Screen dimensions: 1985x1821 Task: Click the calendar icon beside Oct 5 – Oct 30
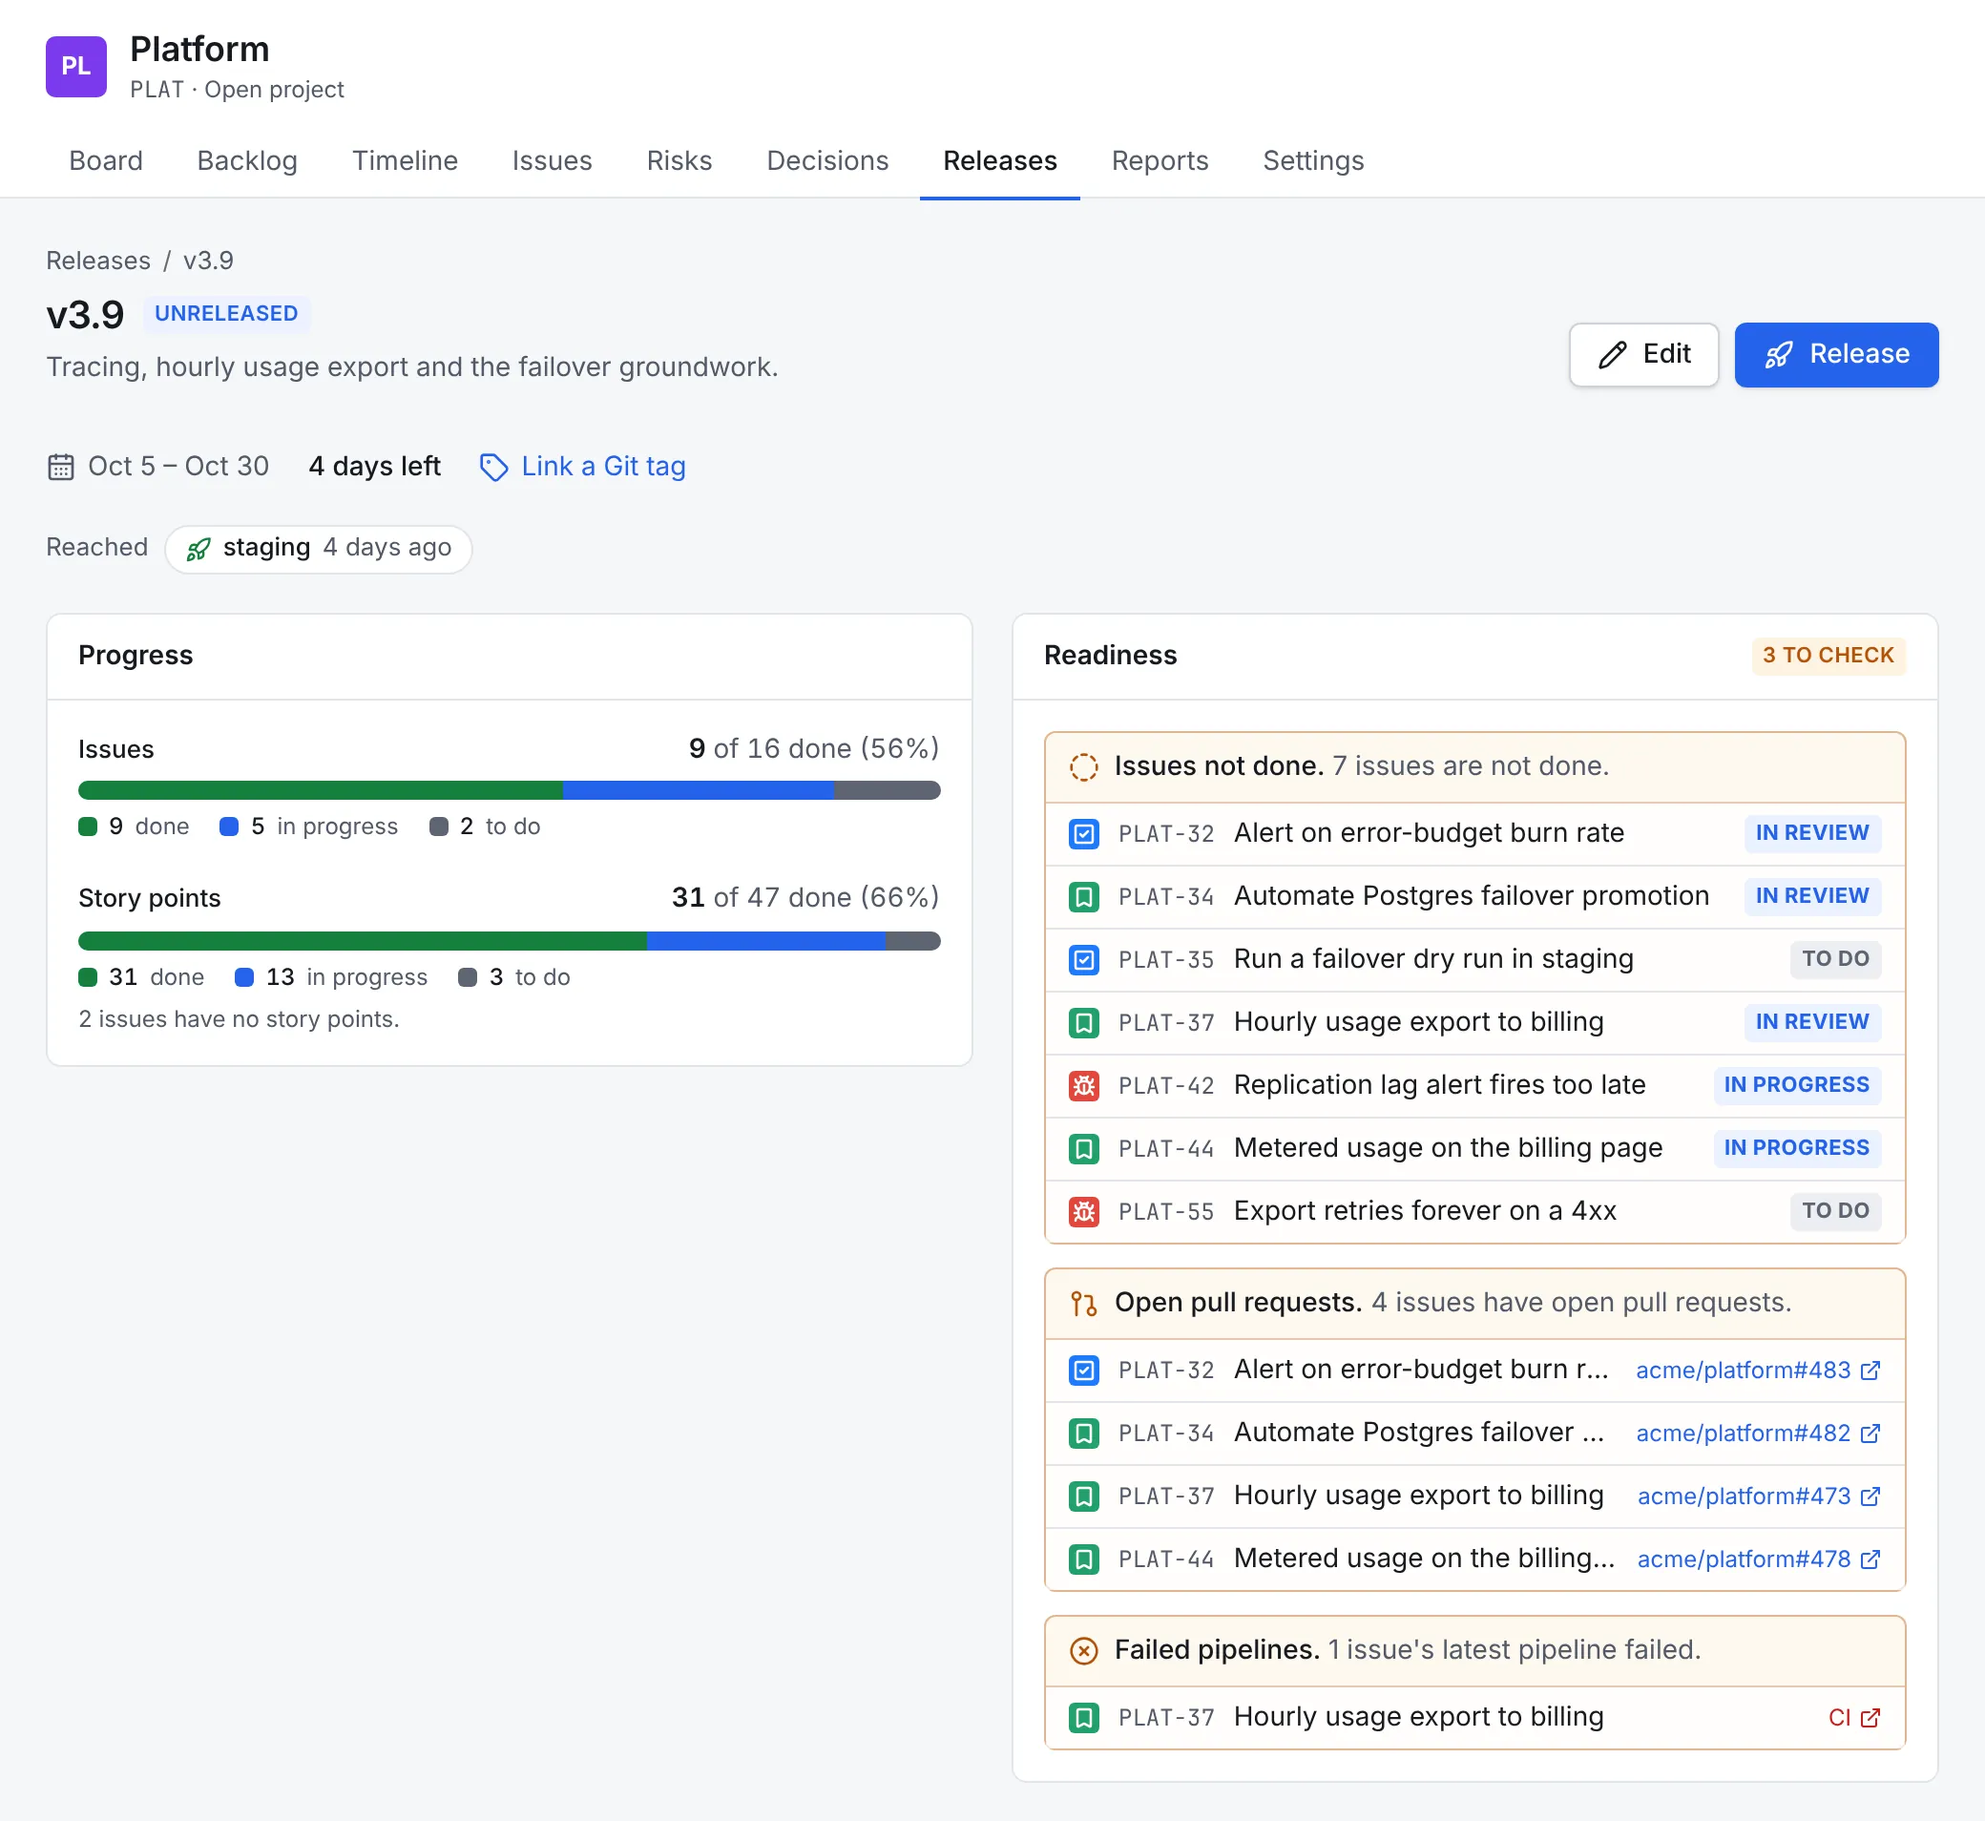61,466
